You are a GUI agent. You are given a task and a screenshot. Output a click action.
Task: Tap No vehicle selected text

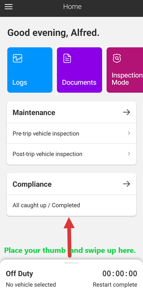click(x=31, y=285)
